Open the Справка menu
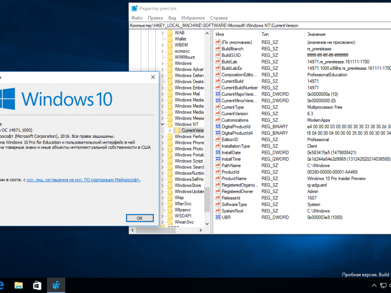Screen dimensions: 391x293 (218, 18)
